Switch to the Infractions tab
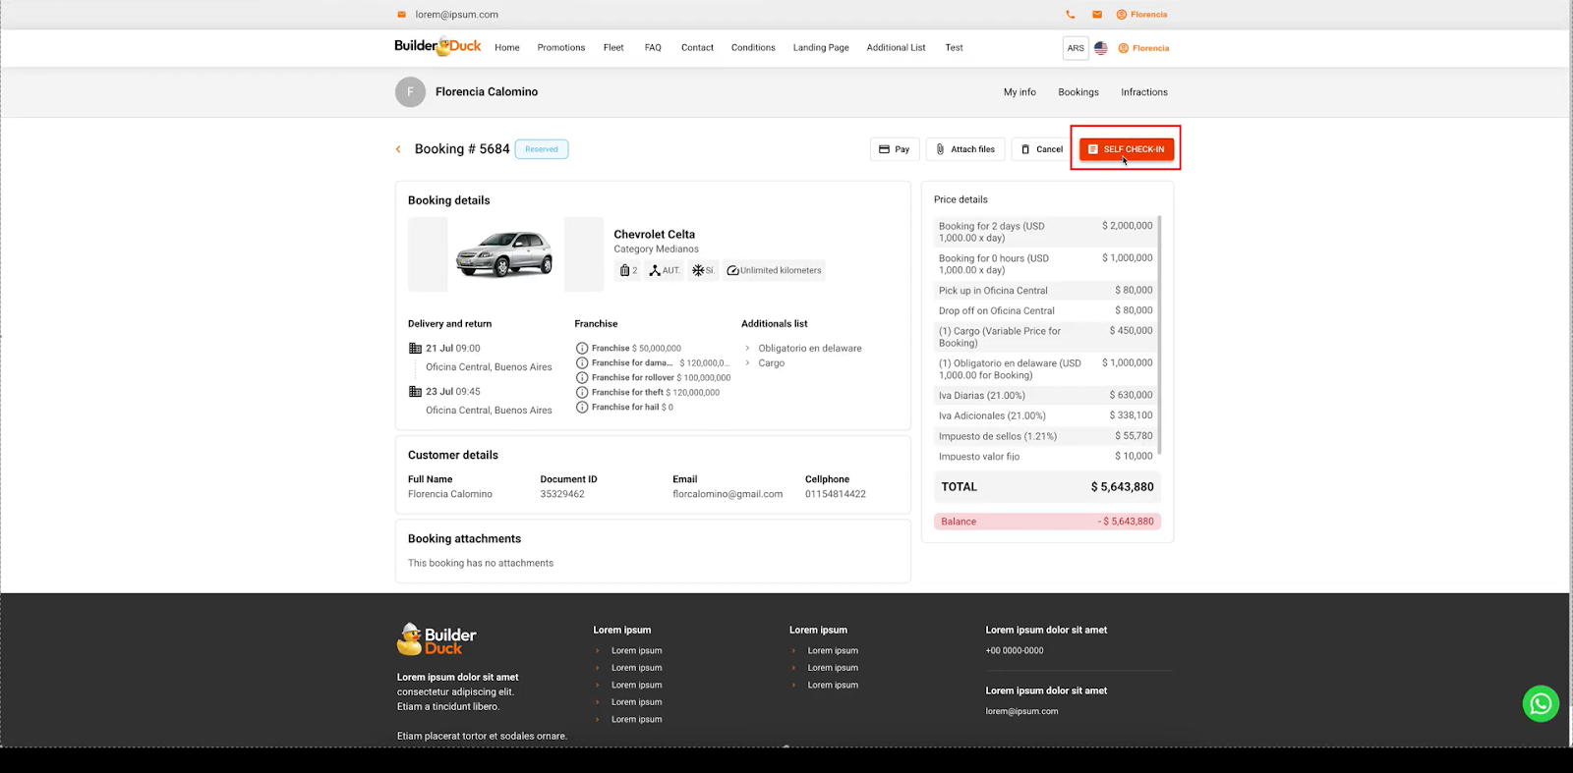The width and height of the screenshot is (1573, 773). [1143, 92]
